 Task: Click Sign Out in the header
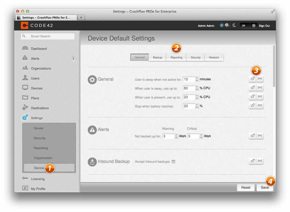(264, 26)
